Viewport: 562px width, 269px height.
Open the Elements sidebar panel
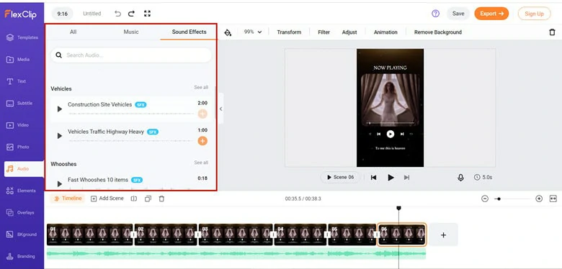(x=22, y=191)
